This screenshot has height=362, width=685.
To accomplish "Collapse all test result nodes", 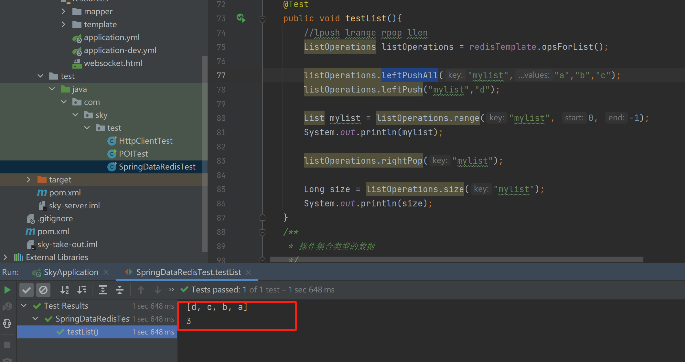I will (119, 290).
